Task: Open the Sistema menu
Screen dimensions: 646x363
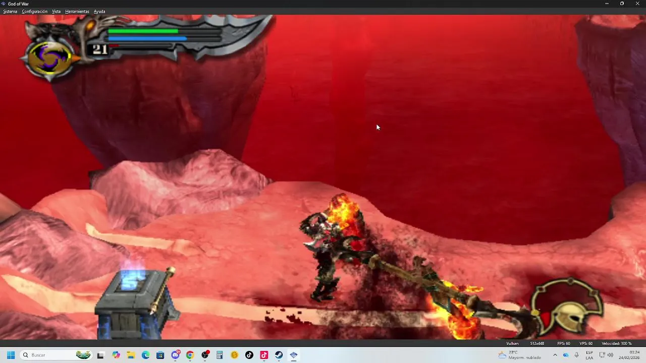Action: click(10, 11)
